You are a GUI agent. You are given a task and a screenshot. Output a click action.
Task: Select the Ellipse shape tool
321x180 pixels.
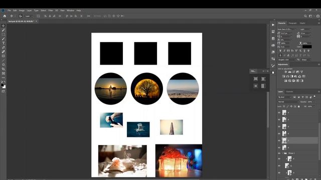[4, 64]
